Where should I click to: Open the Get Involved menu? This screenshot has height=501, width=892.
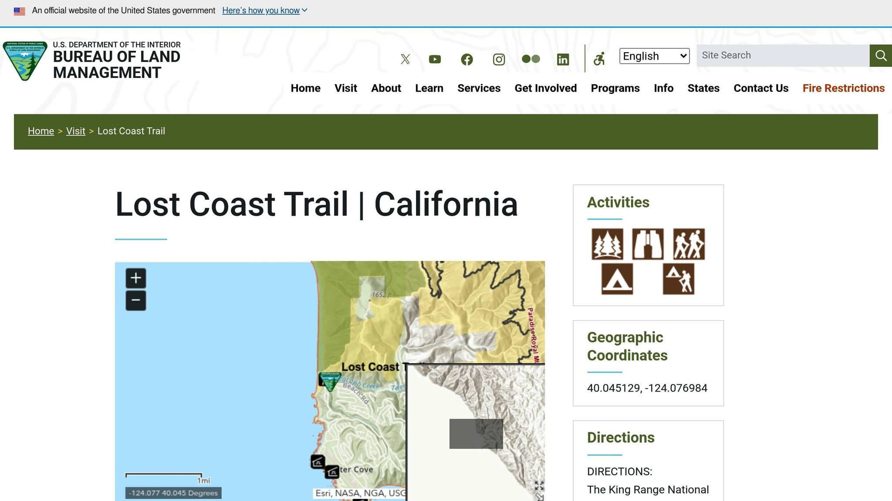click(x=546, y=88)
